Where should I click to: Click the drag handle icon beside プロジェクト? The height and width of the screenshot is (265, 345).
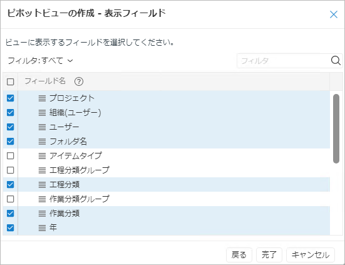point(42,98)
